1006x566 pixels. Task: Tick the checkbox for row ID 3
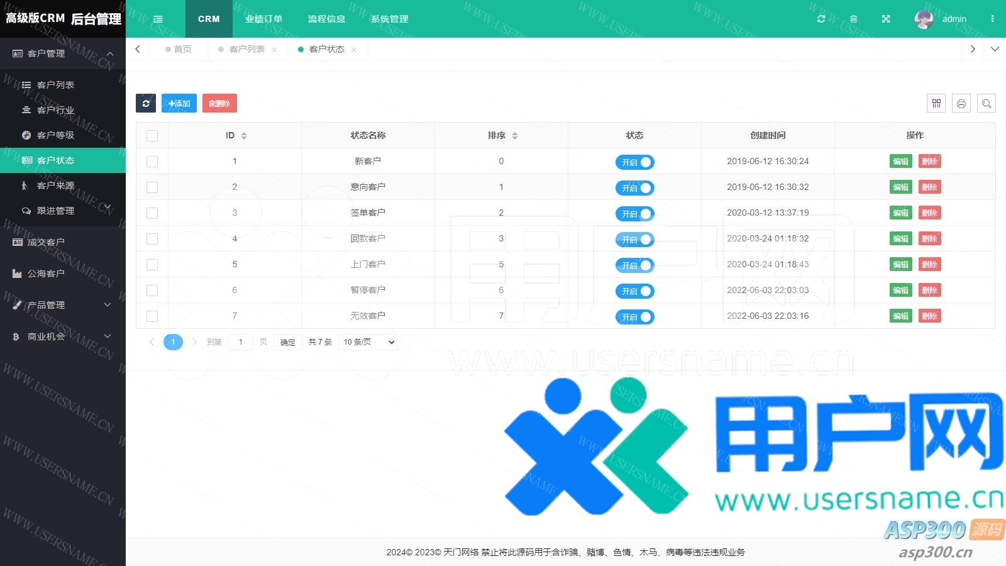(152, 213)
